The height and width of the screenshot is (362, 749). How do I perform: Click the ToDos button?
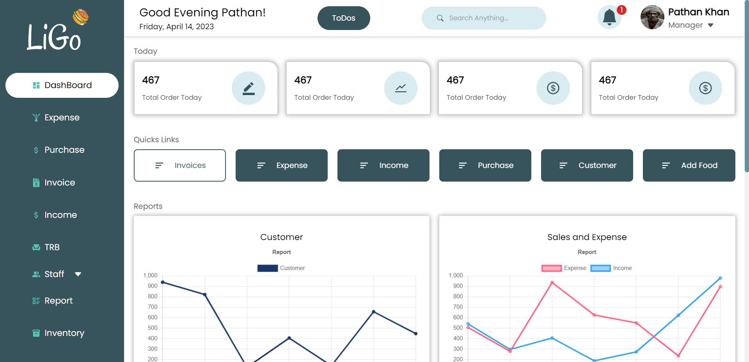click(x=343, y=18)
